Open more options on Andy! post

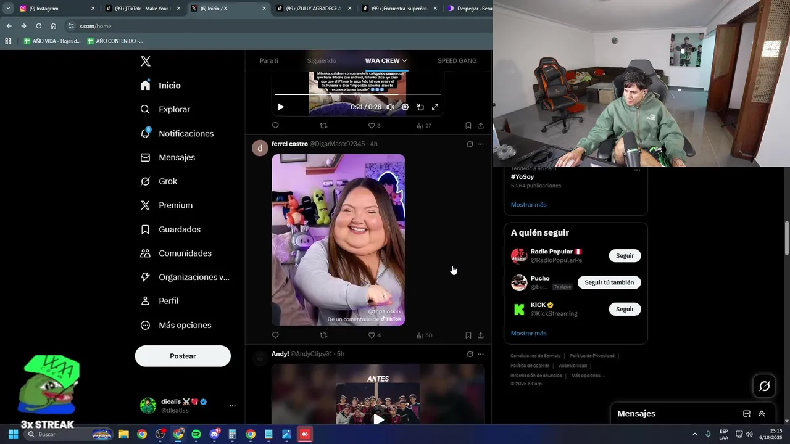(481, 354)
